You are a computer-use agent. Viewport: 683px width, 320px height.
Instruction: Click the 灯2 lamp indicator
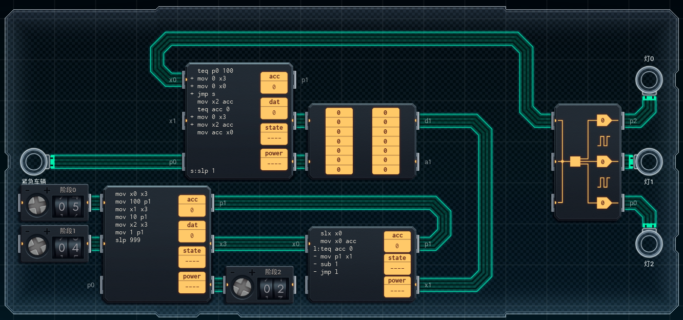pyautogui.click(x=649, y=243)
